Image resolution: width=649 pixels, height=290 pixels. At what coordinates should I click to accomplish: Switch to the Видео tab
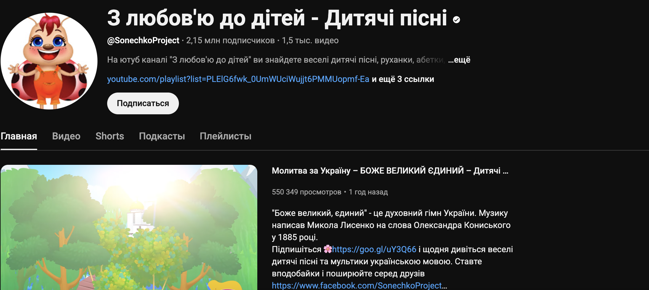pos(66,136)
